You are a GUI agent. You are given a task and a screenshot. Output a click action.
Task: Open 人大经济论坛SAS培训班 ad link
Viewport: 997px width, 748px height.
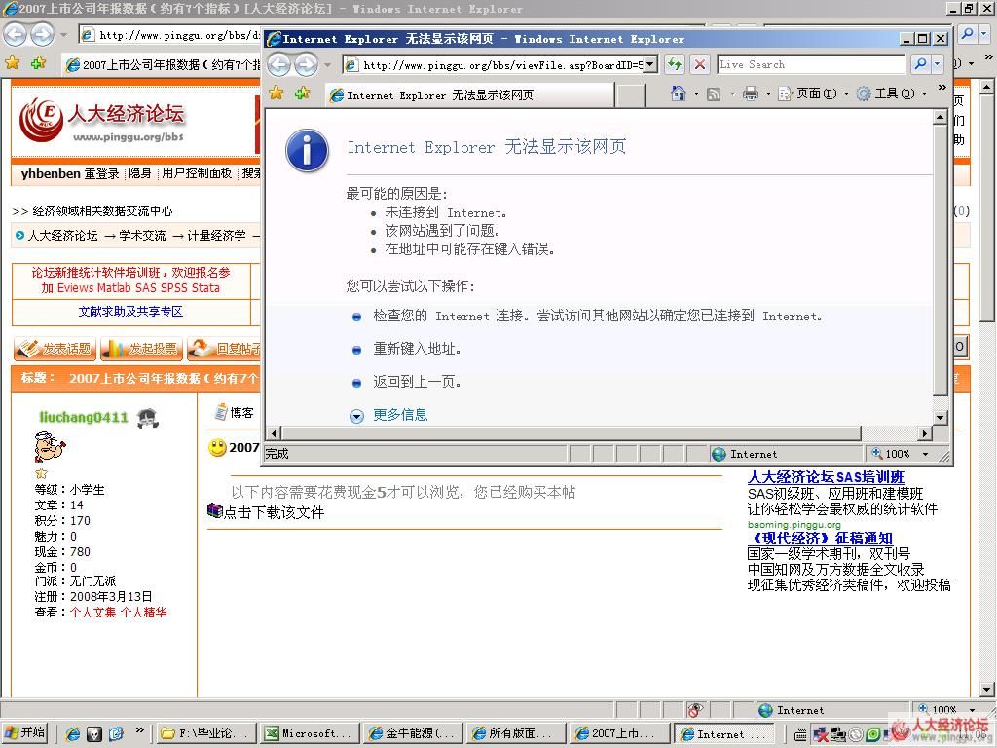(826, 477)
